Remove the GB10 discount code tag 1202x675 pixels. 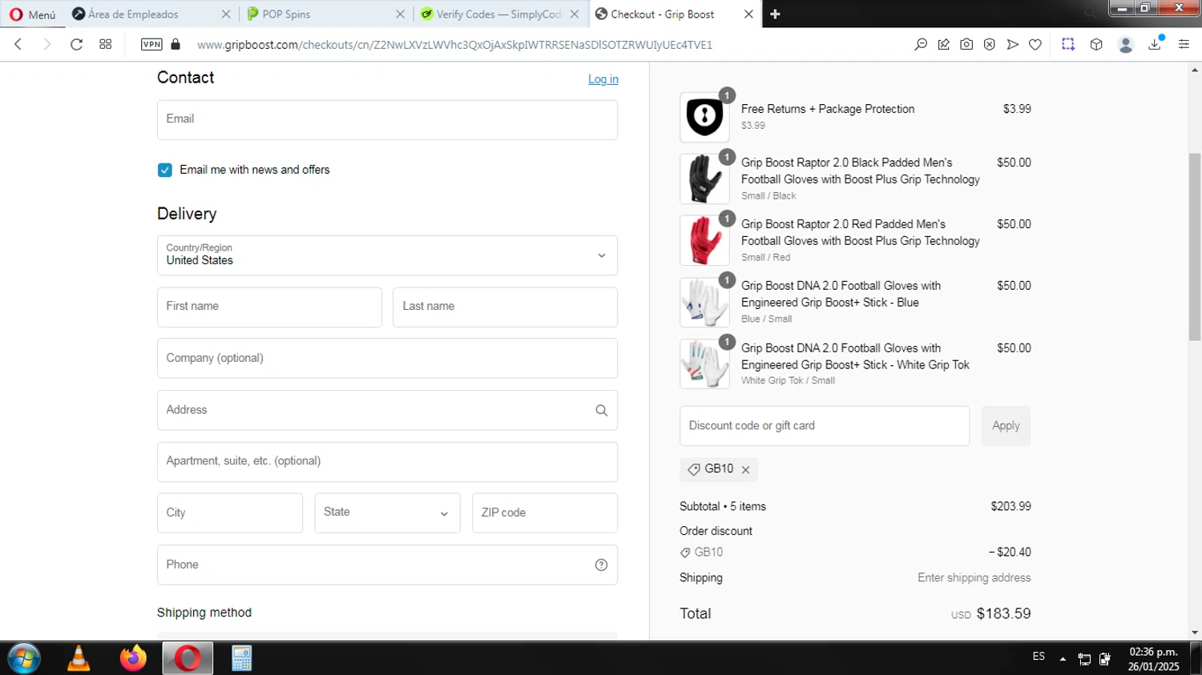click(x=745, y=470)
